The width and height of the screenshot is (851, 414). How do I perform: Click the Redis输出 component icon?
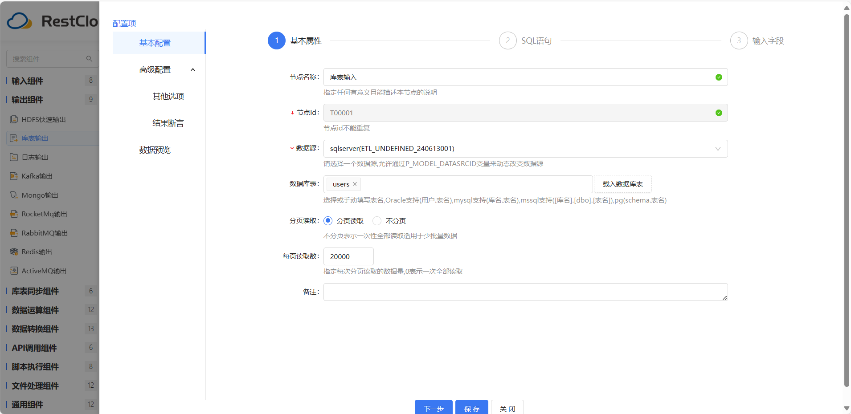14,252
